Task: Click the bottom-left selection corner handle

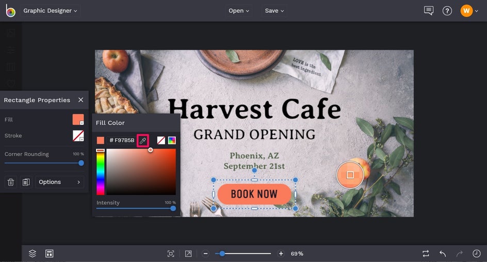Action: [214, 208]
